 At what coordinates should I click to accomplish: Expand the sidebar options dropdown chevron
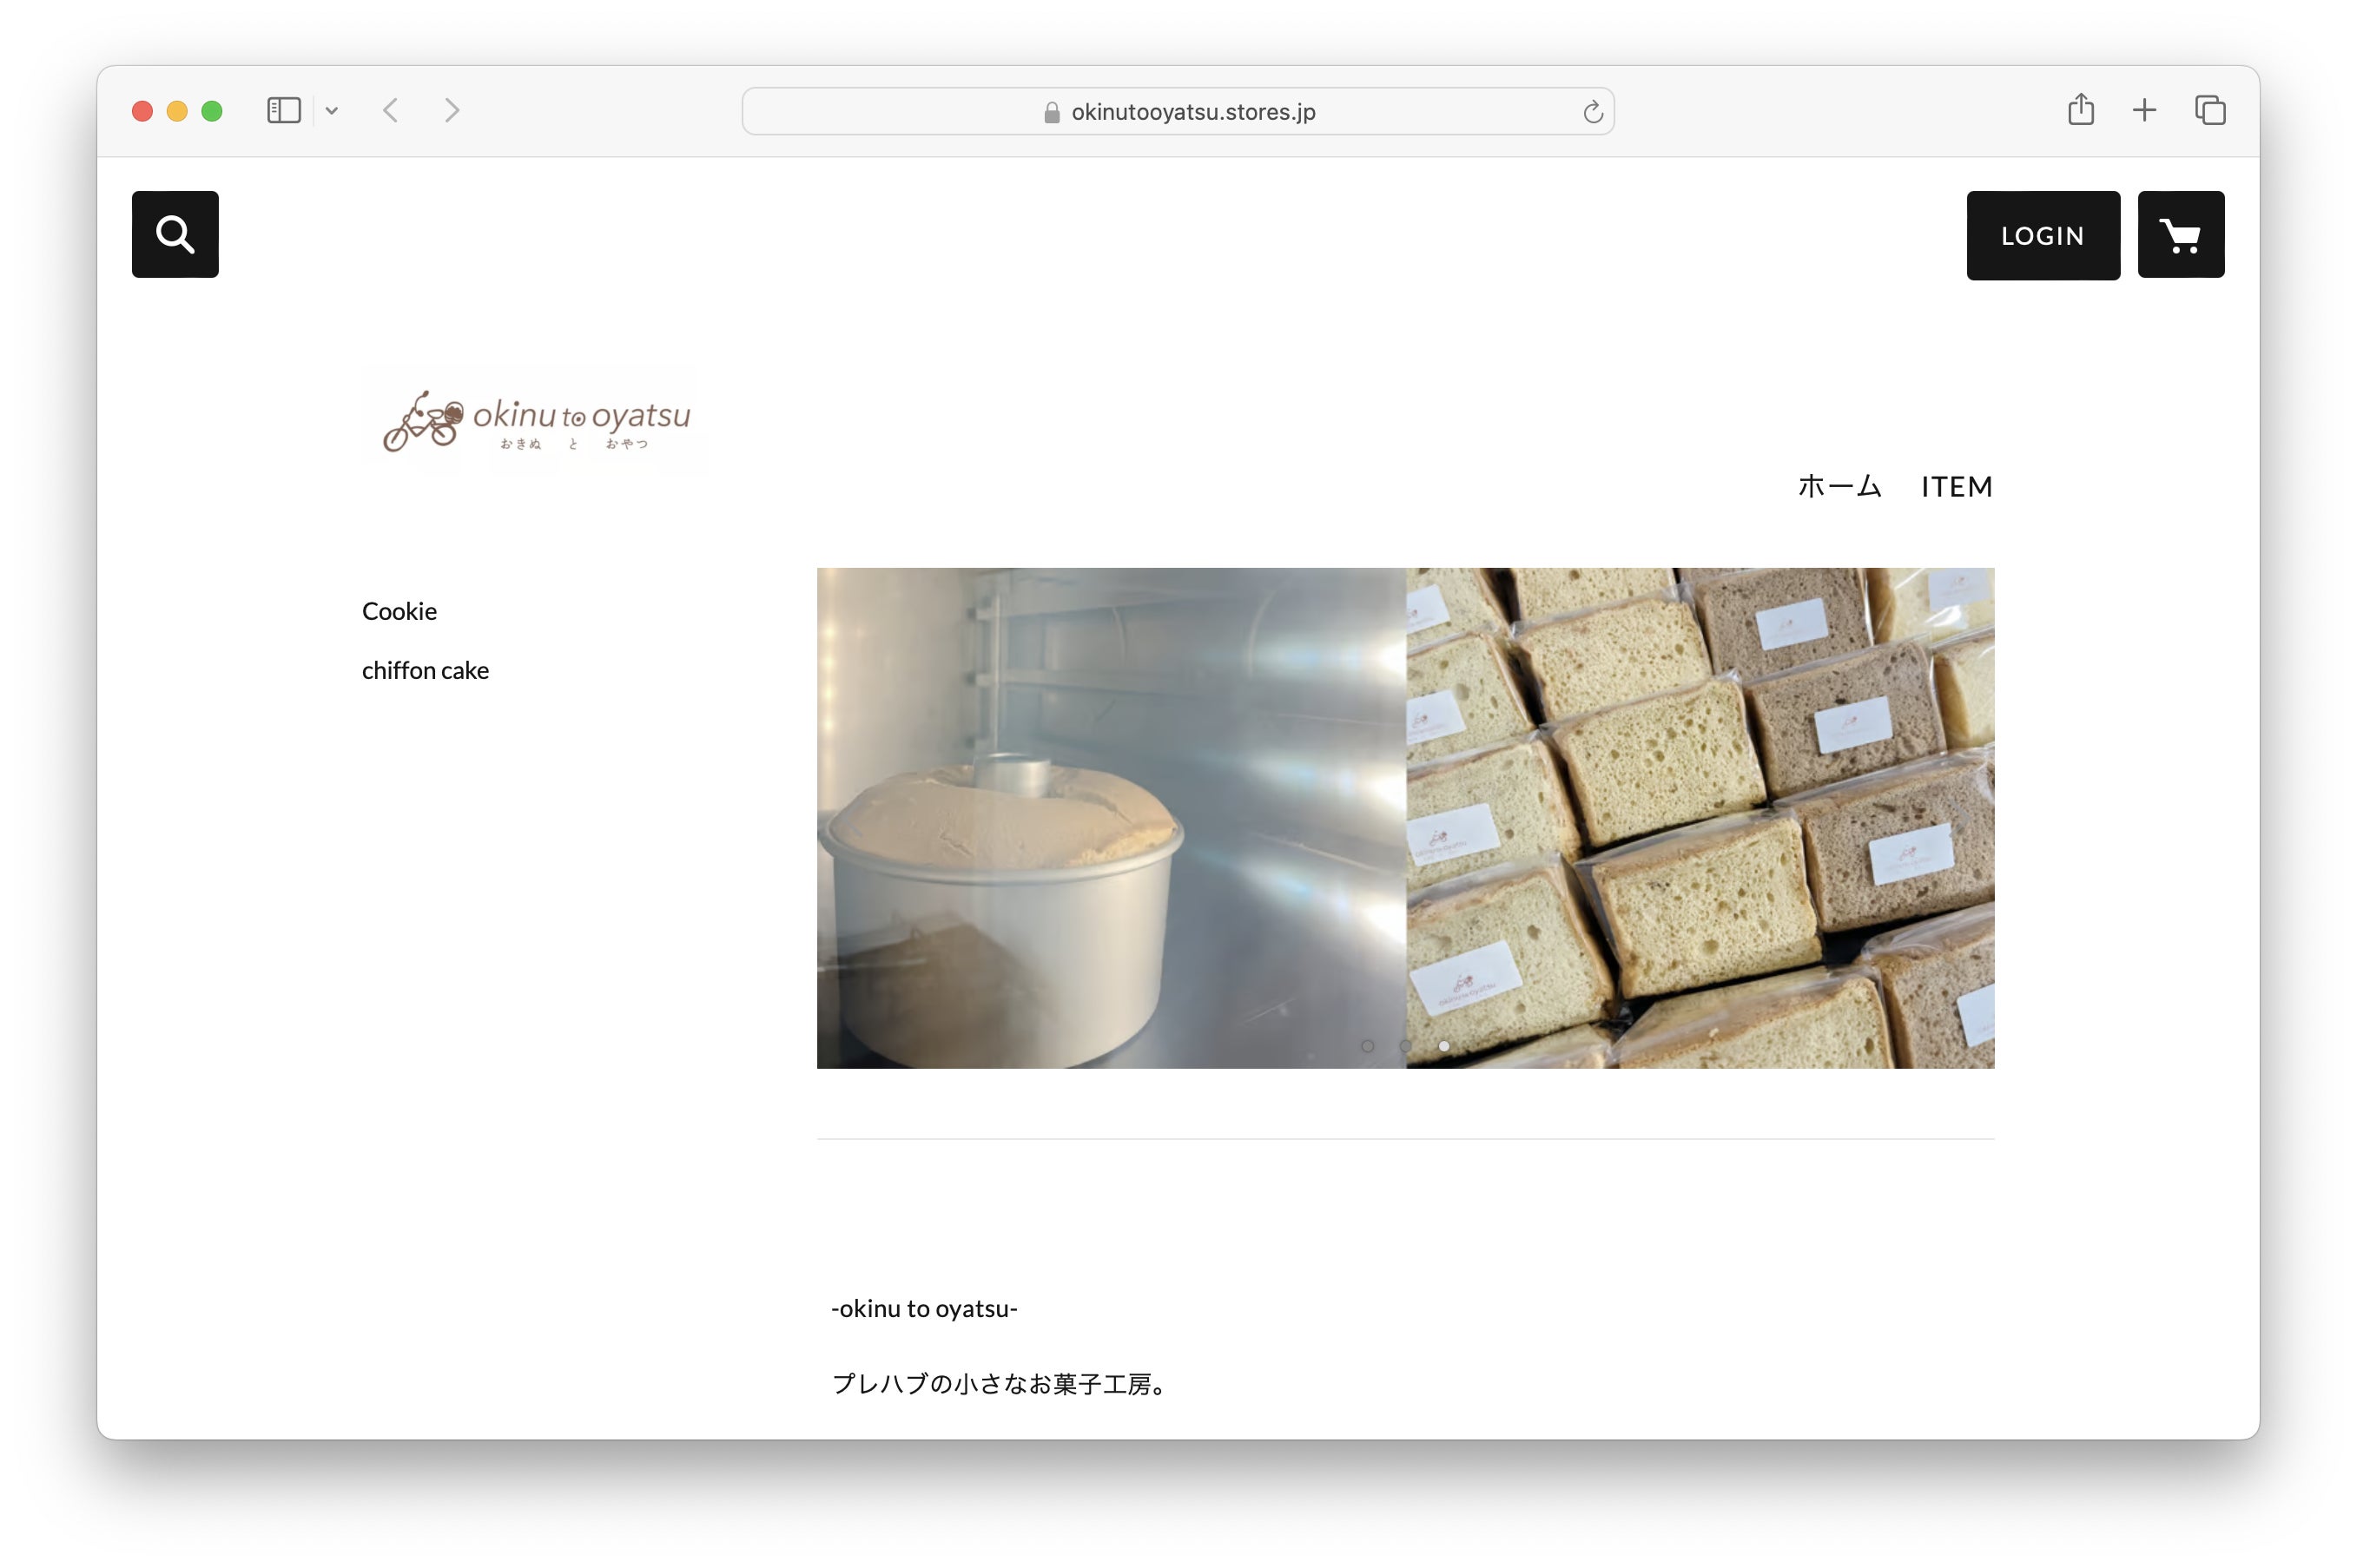pos(332,111)
